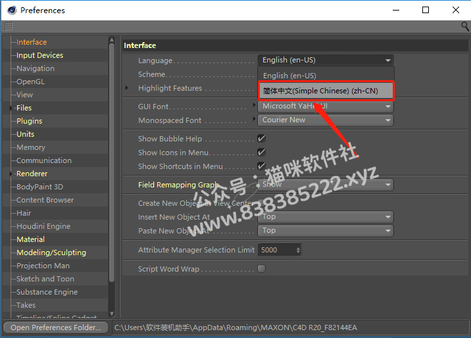Choose Simple Chinese (zh-CN) language option
Viewport: 471px width, 338px height.
(326, 91)
